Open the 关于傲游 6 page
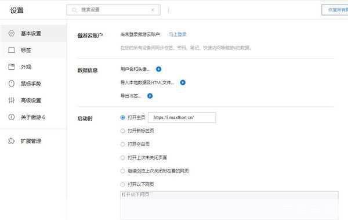The width and height of the screenshot is (348, 220). coord(33,117)
